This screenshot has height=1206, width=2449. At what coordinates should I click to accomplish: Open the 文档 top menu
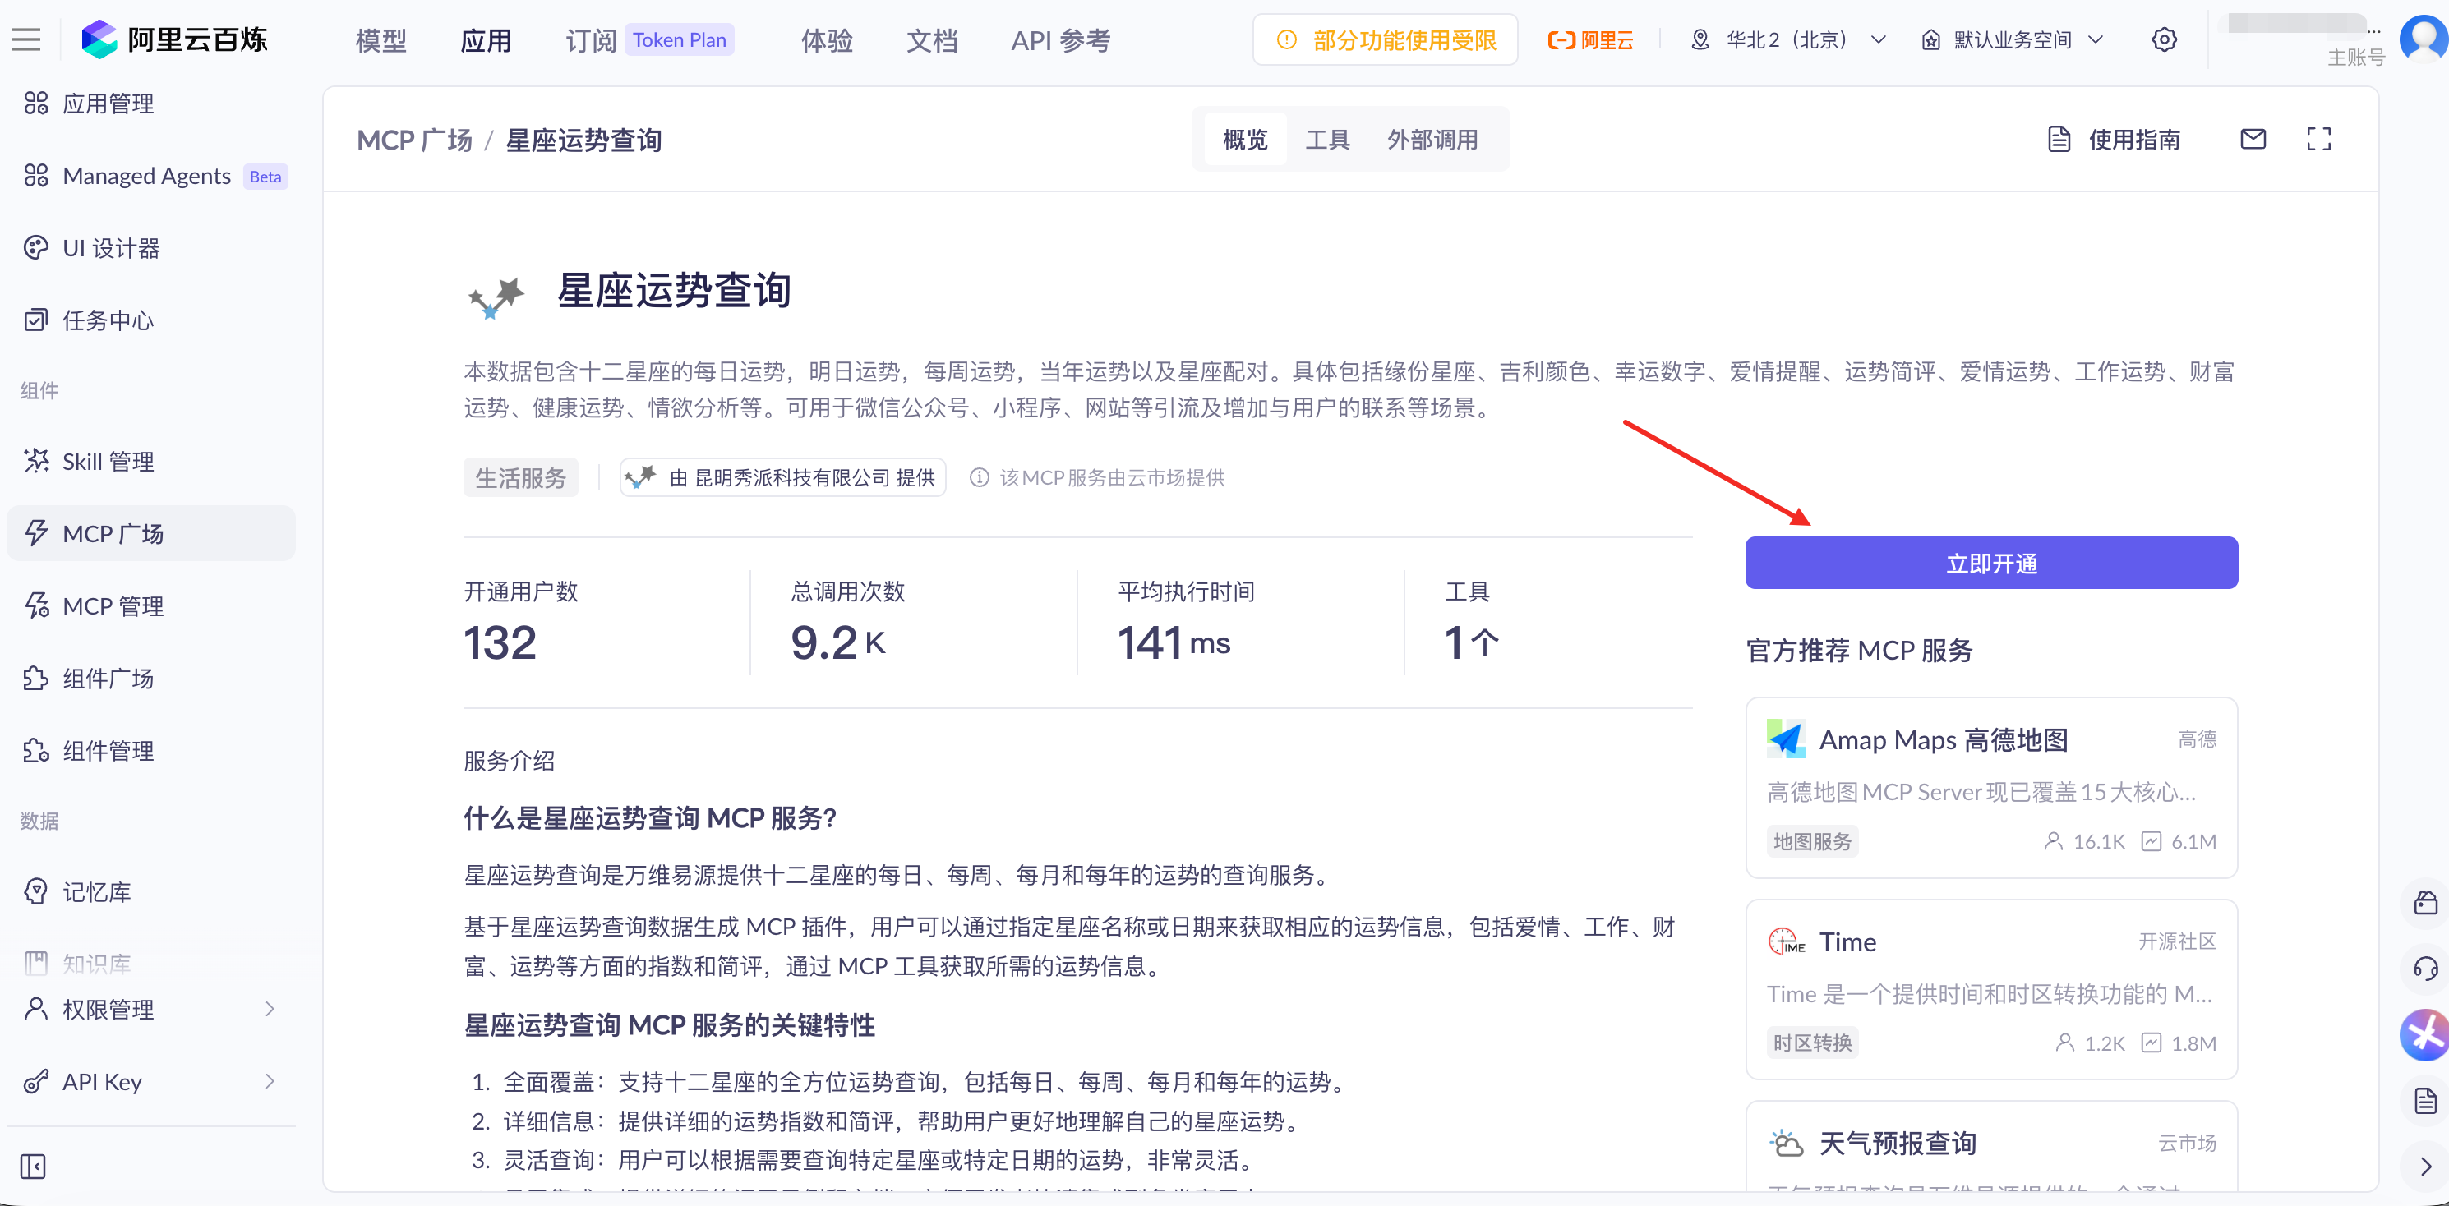932,41
